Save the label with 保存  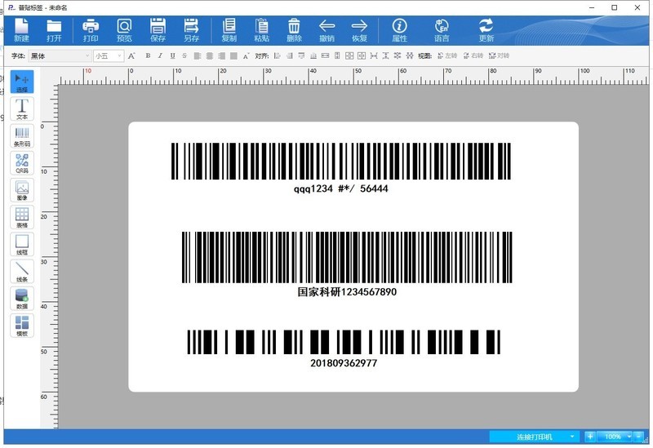(x=158, y=30)
